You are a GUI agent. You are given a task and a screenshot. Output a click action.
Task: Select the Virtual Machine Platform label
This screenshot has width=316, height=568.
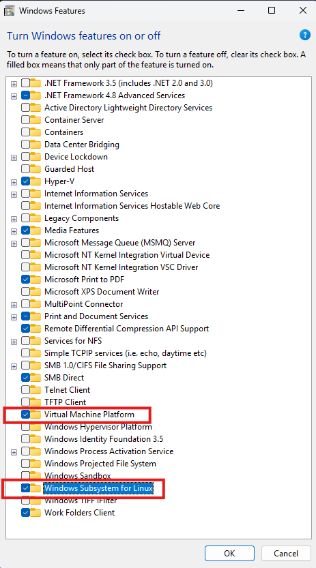click(89, 415)
